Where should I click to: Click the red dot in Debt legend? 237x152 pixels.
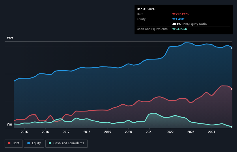9,143
